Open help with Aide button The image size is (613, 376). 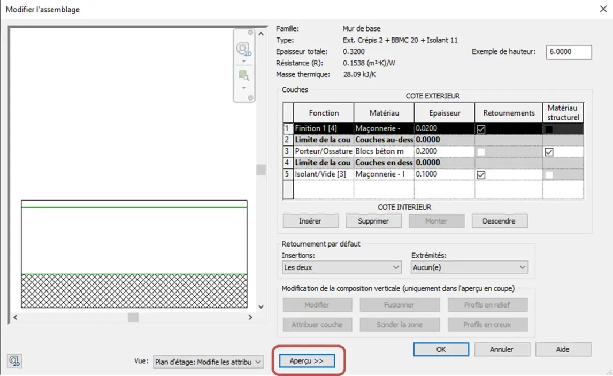click(563, 349)
